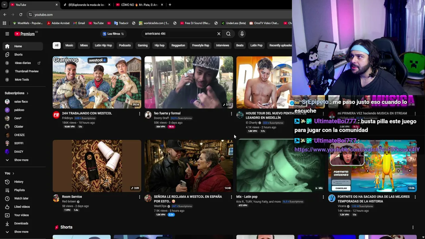Select the Freestyle Rap chip

(201, 45)
